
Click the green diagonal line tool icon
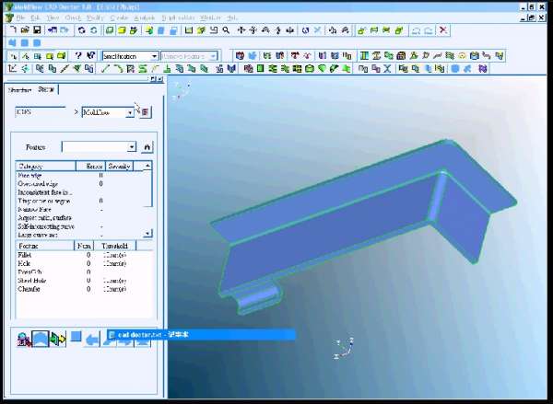coord(105,69)
